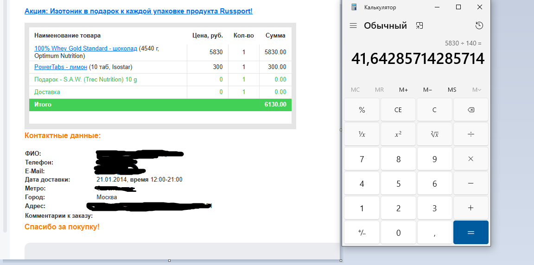Viewport: 534px width, 265px height.
Task: Click the digit 8 key
Action: [x=398, y=159]
